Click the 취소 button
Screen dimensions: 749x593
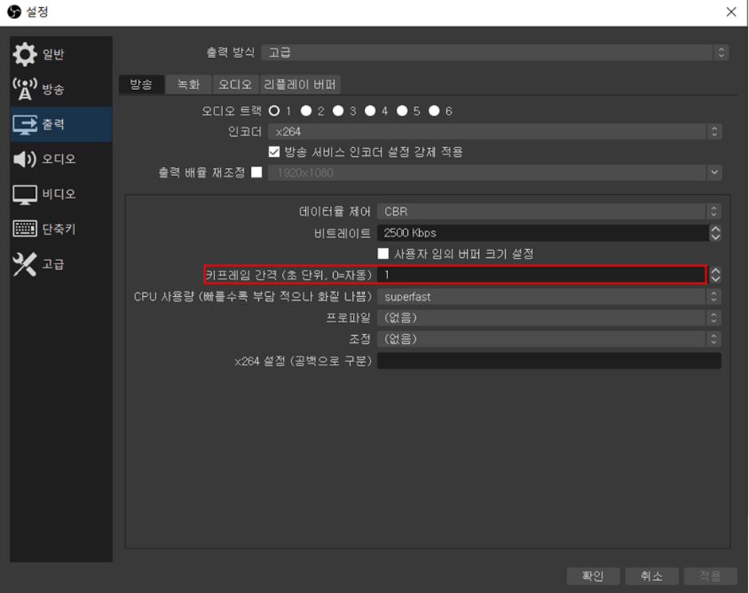click(652, 576)
